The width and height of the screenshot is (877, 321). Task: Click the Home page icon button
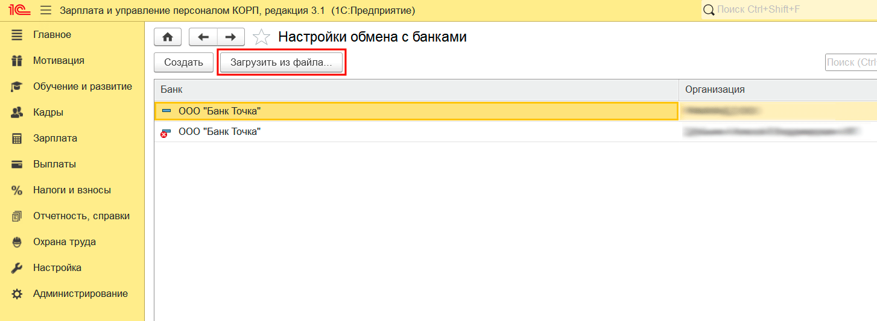point(168,37)
